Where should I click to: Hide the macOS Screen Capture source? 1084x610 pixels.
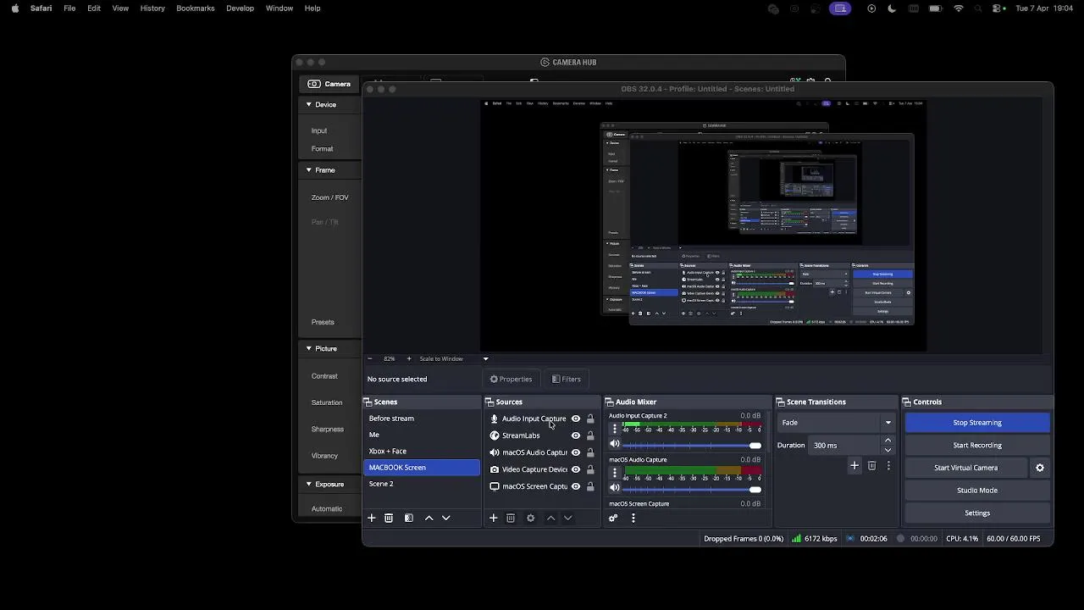(x=576, y=486)
